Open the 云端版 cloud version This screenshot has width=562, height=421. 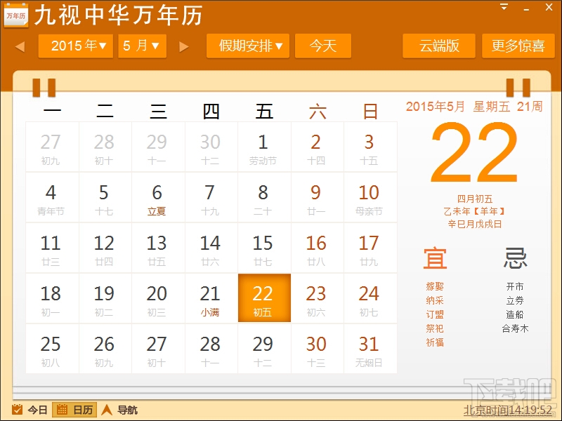pos(439,46)
